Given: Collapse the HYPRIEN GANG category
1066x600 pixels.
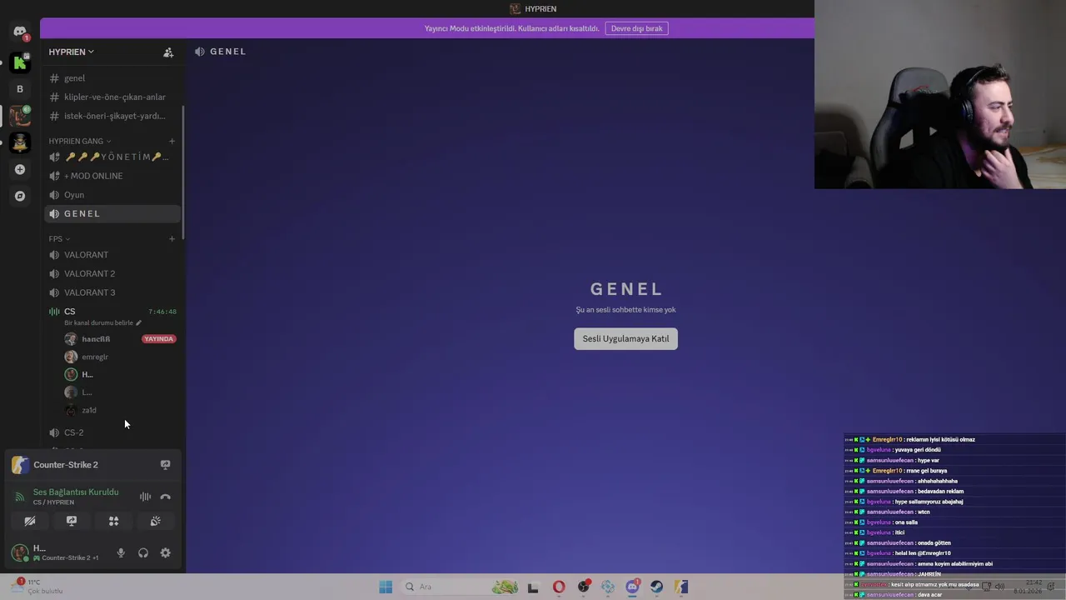Looking at the screenshot, I should pyautogui.click(x=80, y=141).
